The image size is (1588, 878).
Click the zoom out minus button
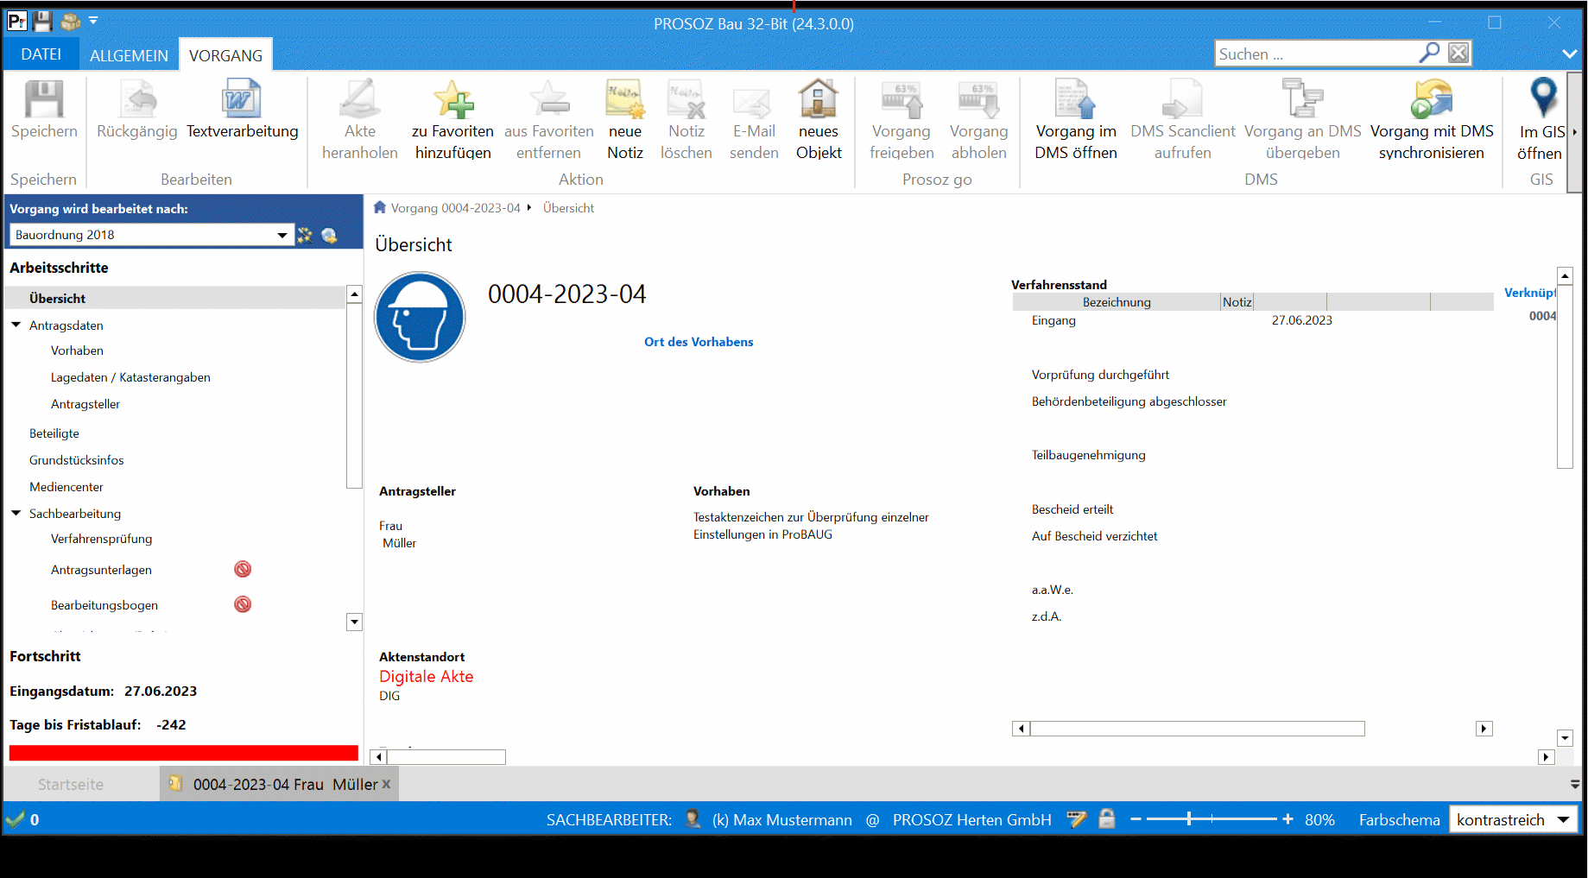pyautogui.click(x=1136, y=818)
